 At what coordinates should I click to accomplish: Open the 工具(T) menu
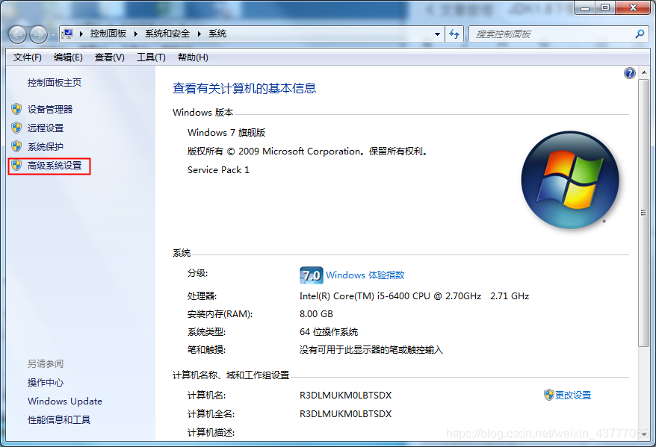(151, 57)
